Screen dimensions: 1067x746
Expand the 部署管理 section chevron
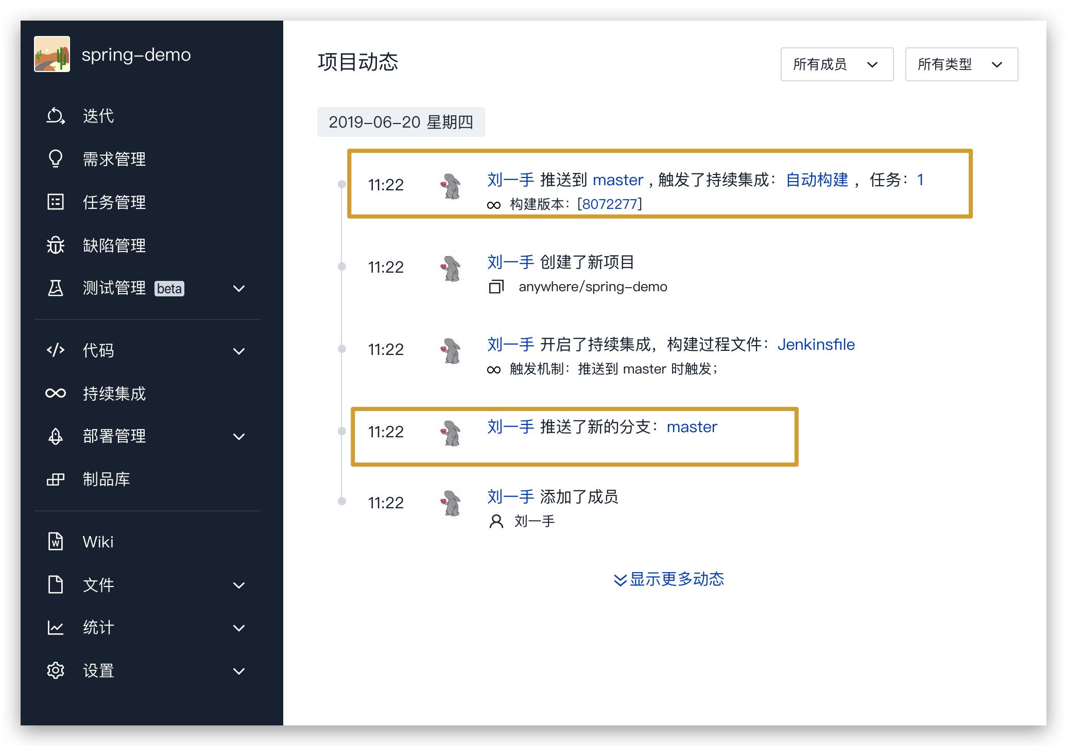tap(239, 437)
